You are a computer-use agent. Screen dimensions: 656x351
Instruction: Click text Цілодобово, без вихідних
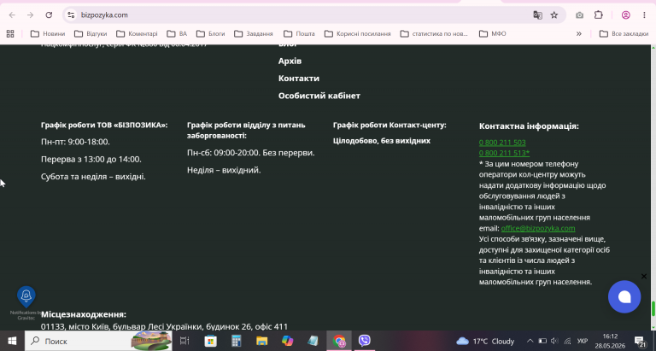(382, 141)
